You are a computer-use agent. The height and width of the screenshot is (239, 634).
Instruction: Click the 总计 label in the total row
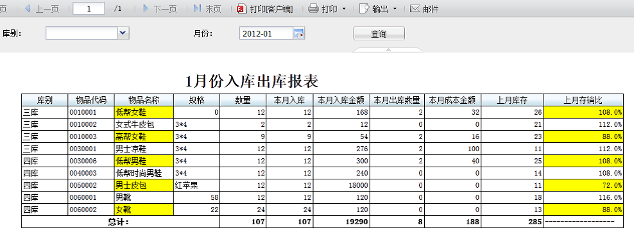pos(121,222)
